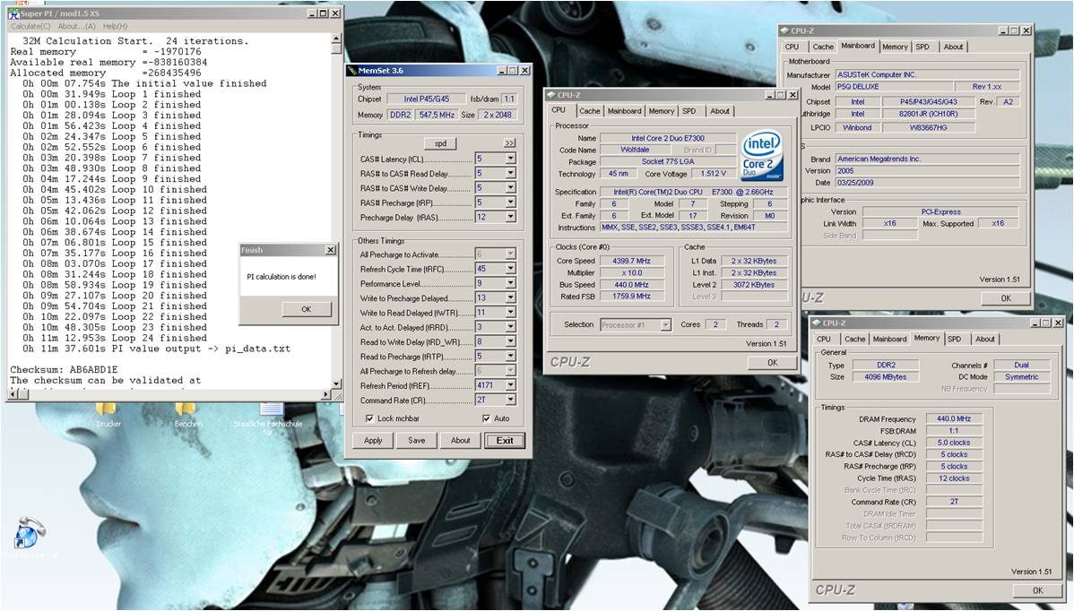Select Cache tab in bottom-right Memory CPU-Z window
The width and height of the screenshot is (1074, 611).
pyautogui.click(x=855, y=340)
